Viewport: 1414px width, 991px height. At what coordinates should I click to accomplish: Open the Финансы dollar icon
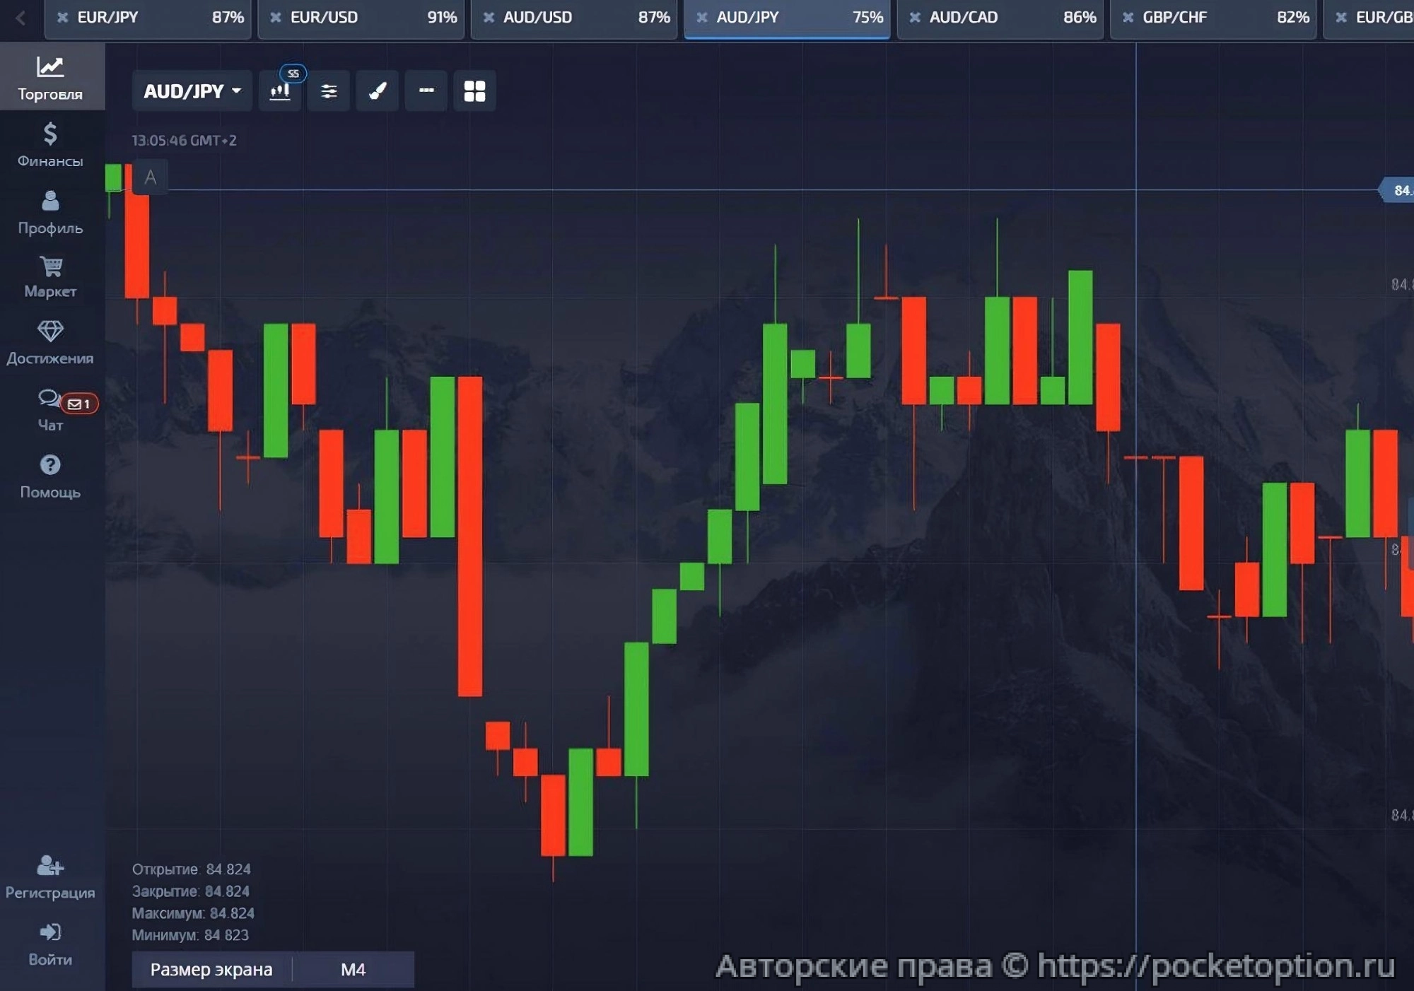tap(50, 144)
